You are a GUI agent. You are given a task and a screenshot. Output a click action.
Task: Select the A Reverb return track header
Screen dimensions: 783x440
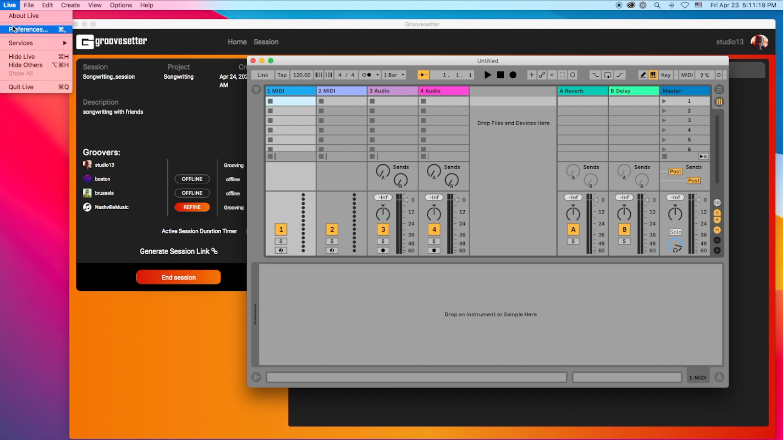tap(583, 91)
